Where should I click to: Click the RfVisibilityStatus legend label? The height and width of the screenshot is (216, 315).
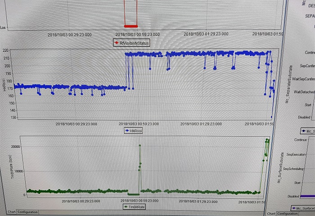point(135,43)
